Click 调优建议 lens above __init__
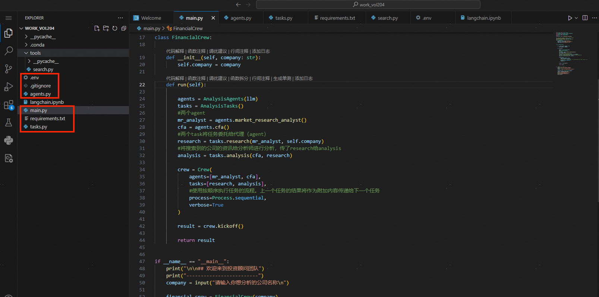The image size is (599, 297). click(x=218, y=51)
